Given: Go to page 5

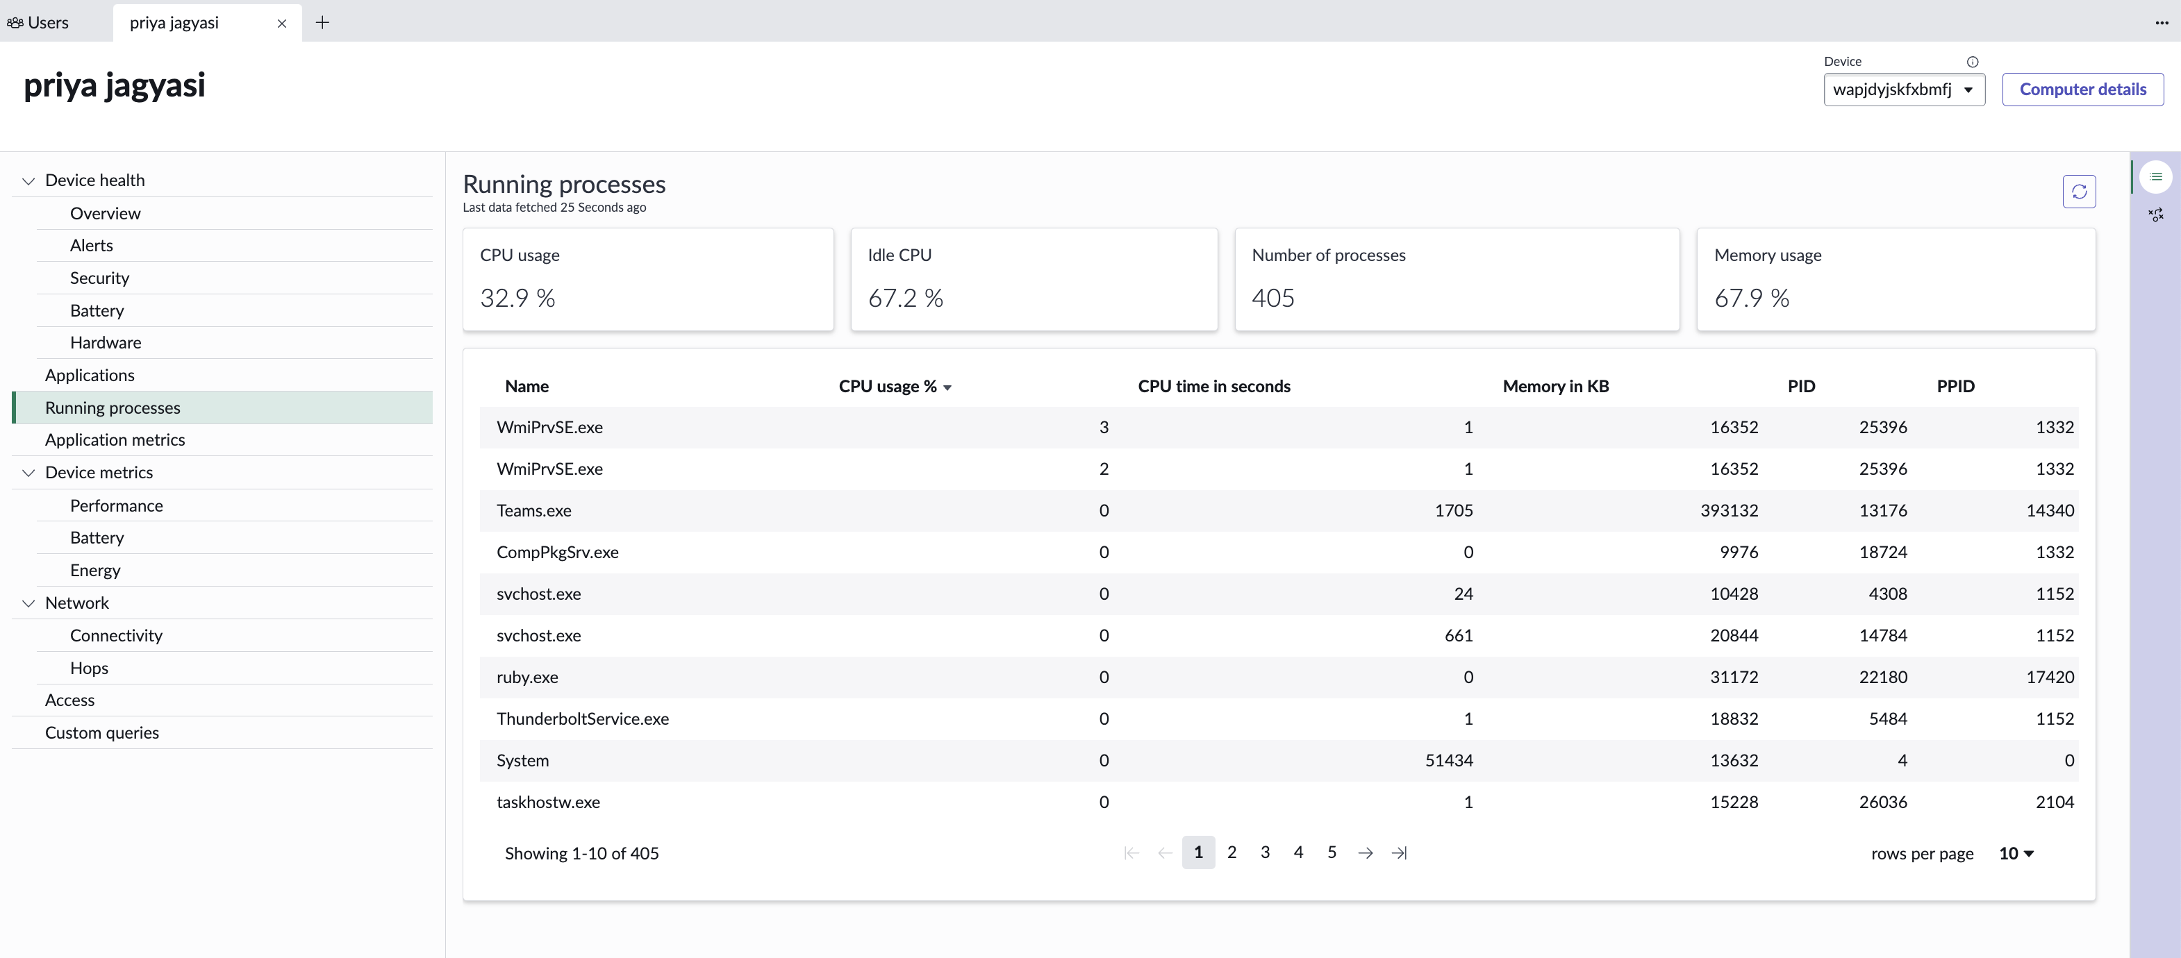Looking at the screenshot, I should pos(1331,853).
